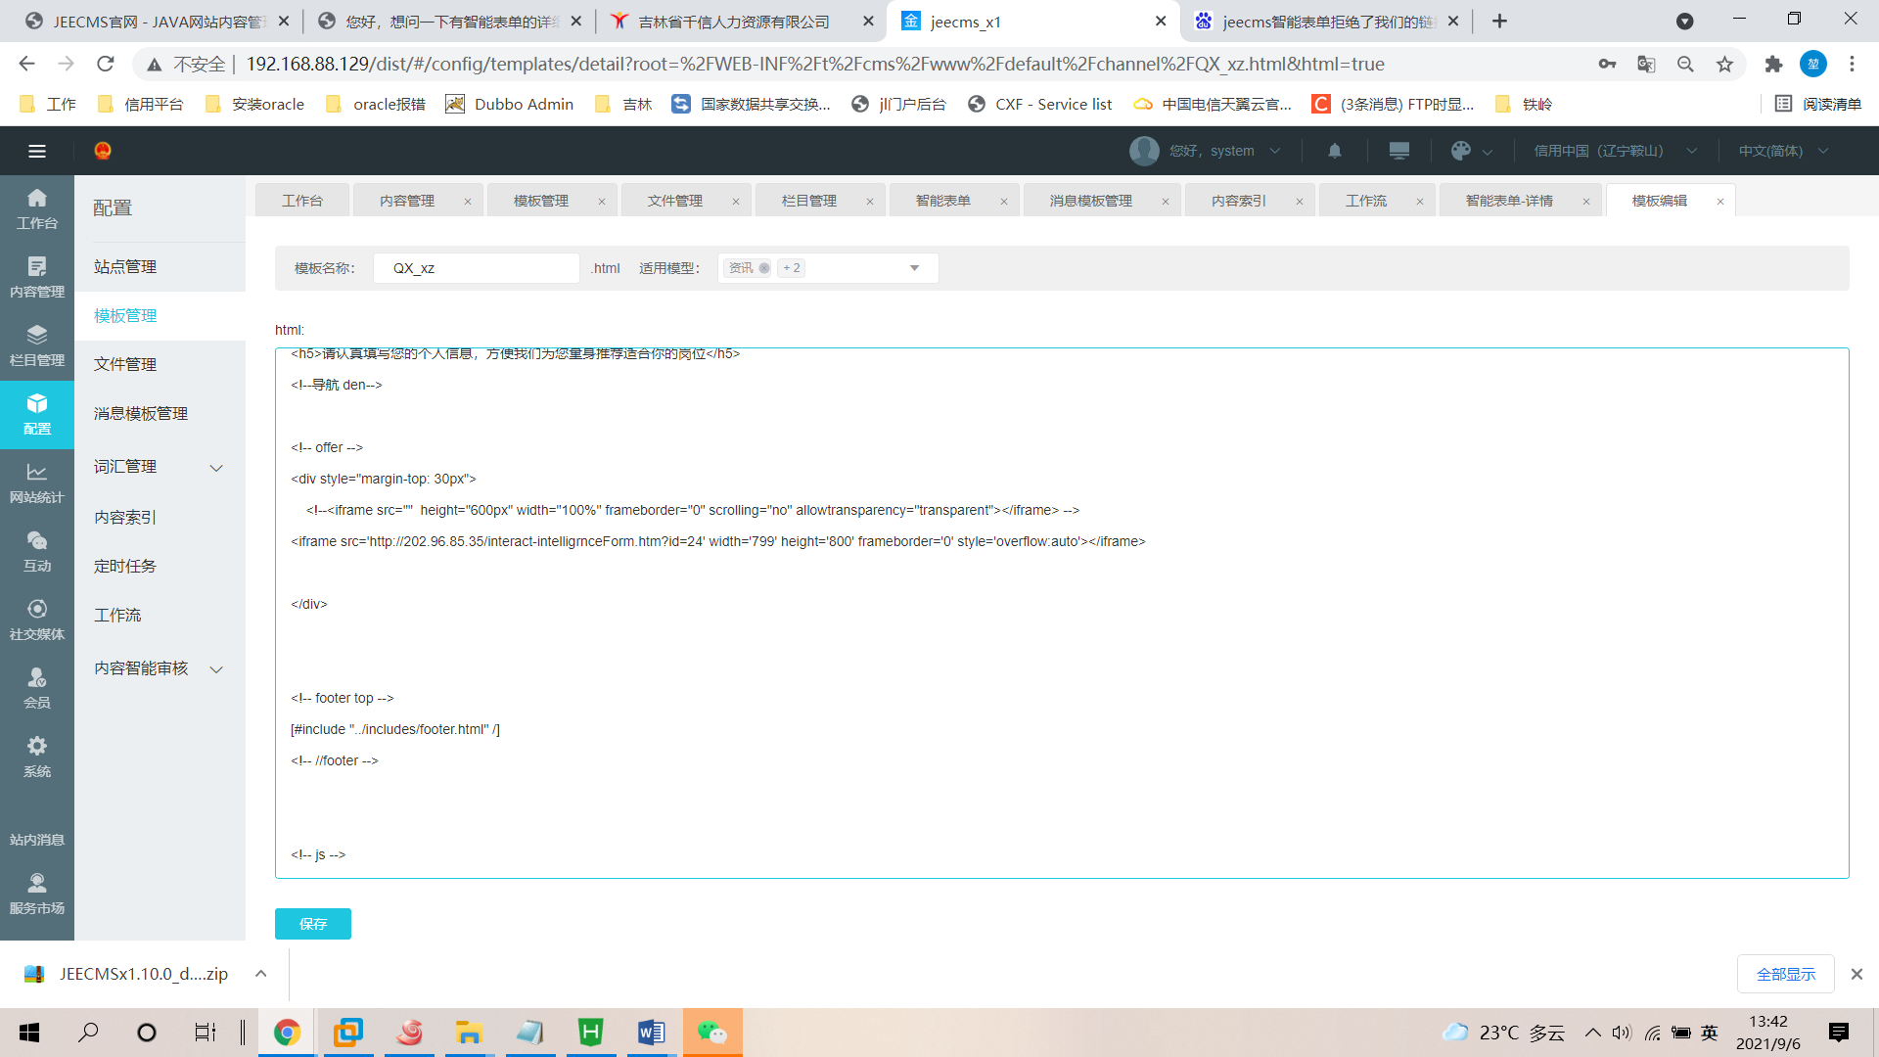Expand the 内容智能审核 submenu
The width and height of the screenshot is (1879, 1057).
coord(216,669)
